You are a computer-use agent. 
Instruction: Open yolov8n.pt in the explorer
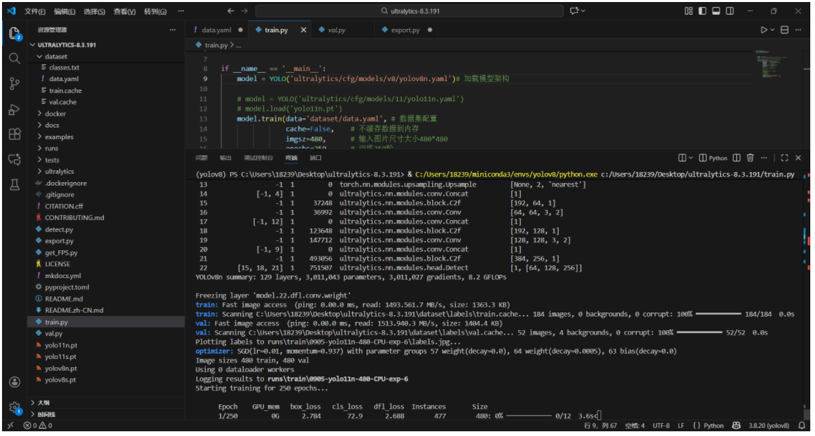coord(105,369)
